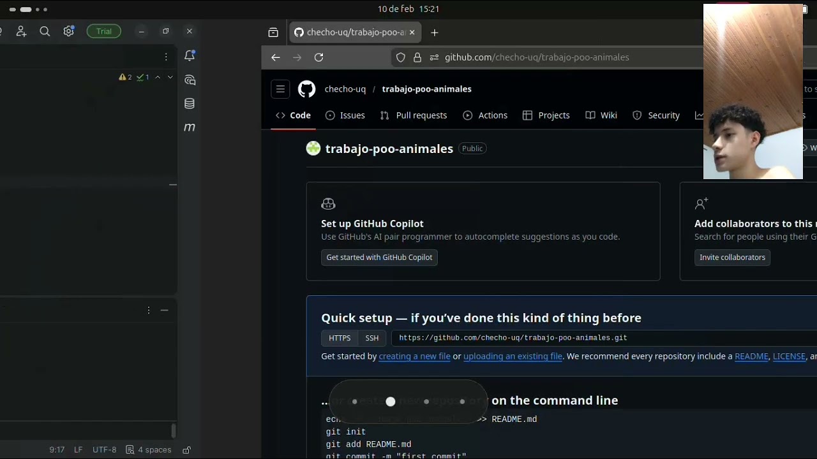Open the 4 spaces indent settings
Image resolution: width=817 pixels, height=459 pixels.
[149, 449]
